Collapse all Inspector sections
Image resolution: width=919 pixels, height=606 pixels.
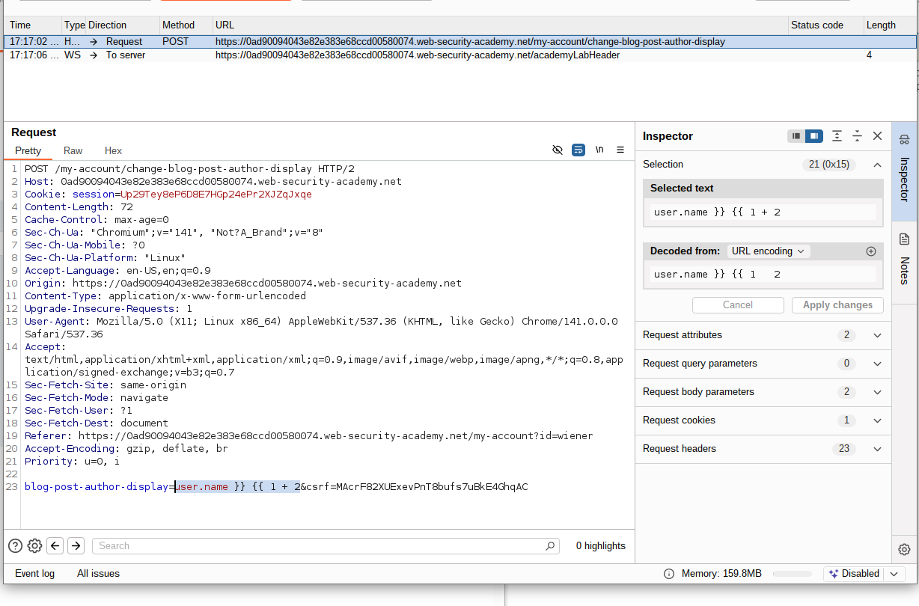click(x=858, y=136)
